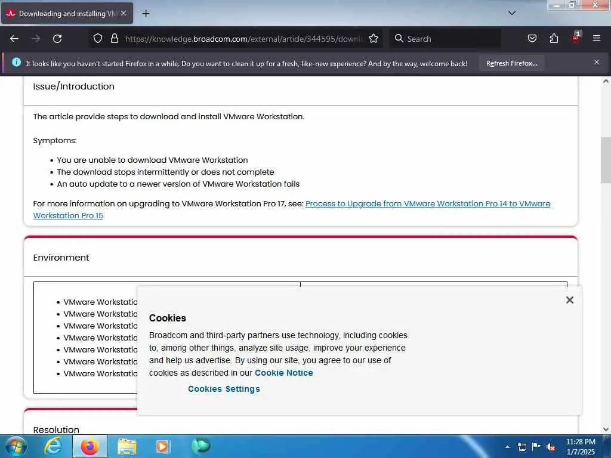The height and width of the screenshot is (458, 611).
Task: Click the network status tray icon
Action: coord(521,447)
